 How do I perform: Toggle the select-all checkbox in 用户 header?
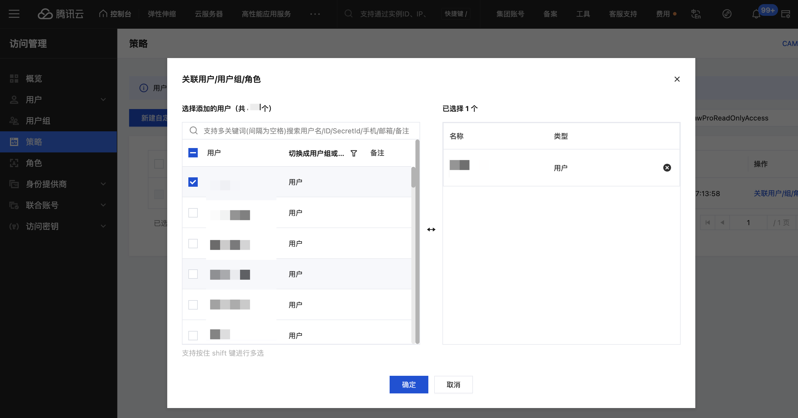tap(193, 152)
